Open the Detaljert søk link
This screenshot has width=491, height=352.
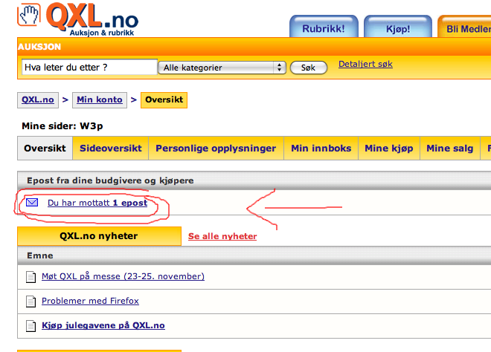(365, 64)
